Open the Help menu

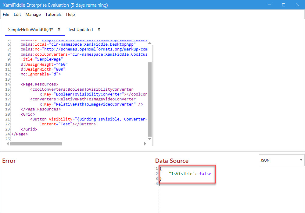click(x=70, y=14)
